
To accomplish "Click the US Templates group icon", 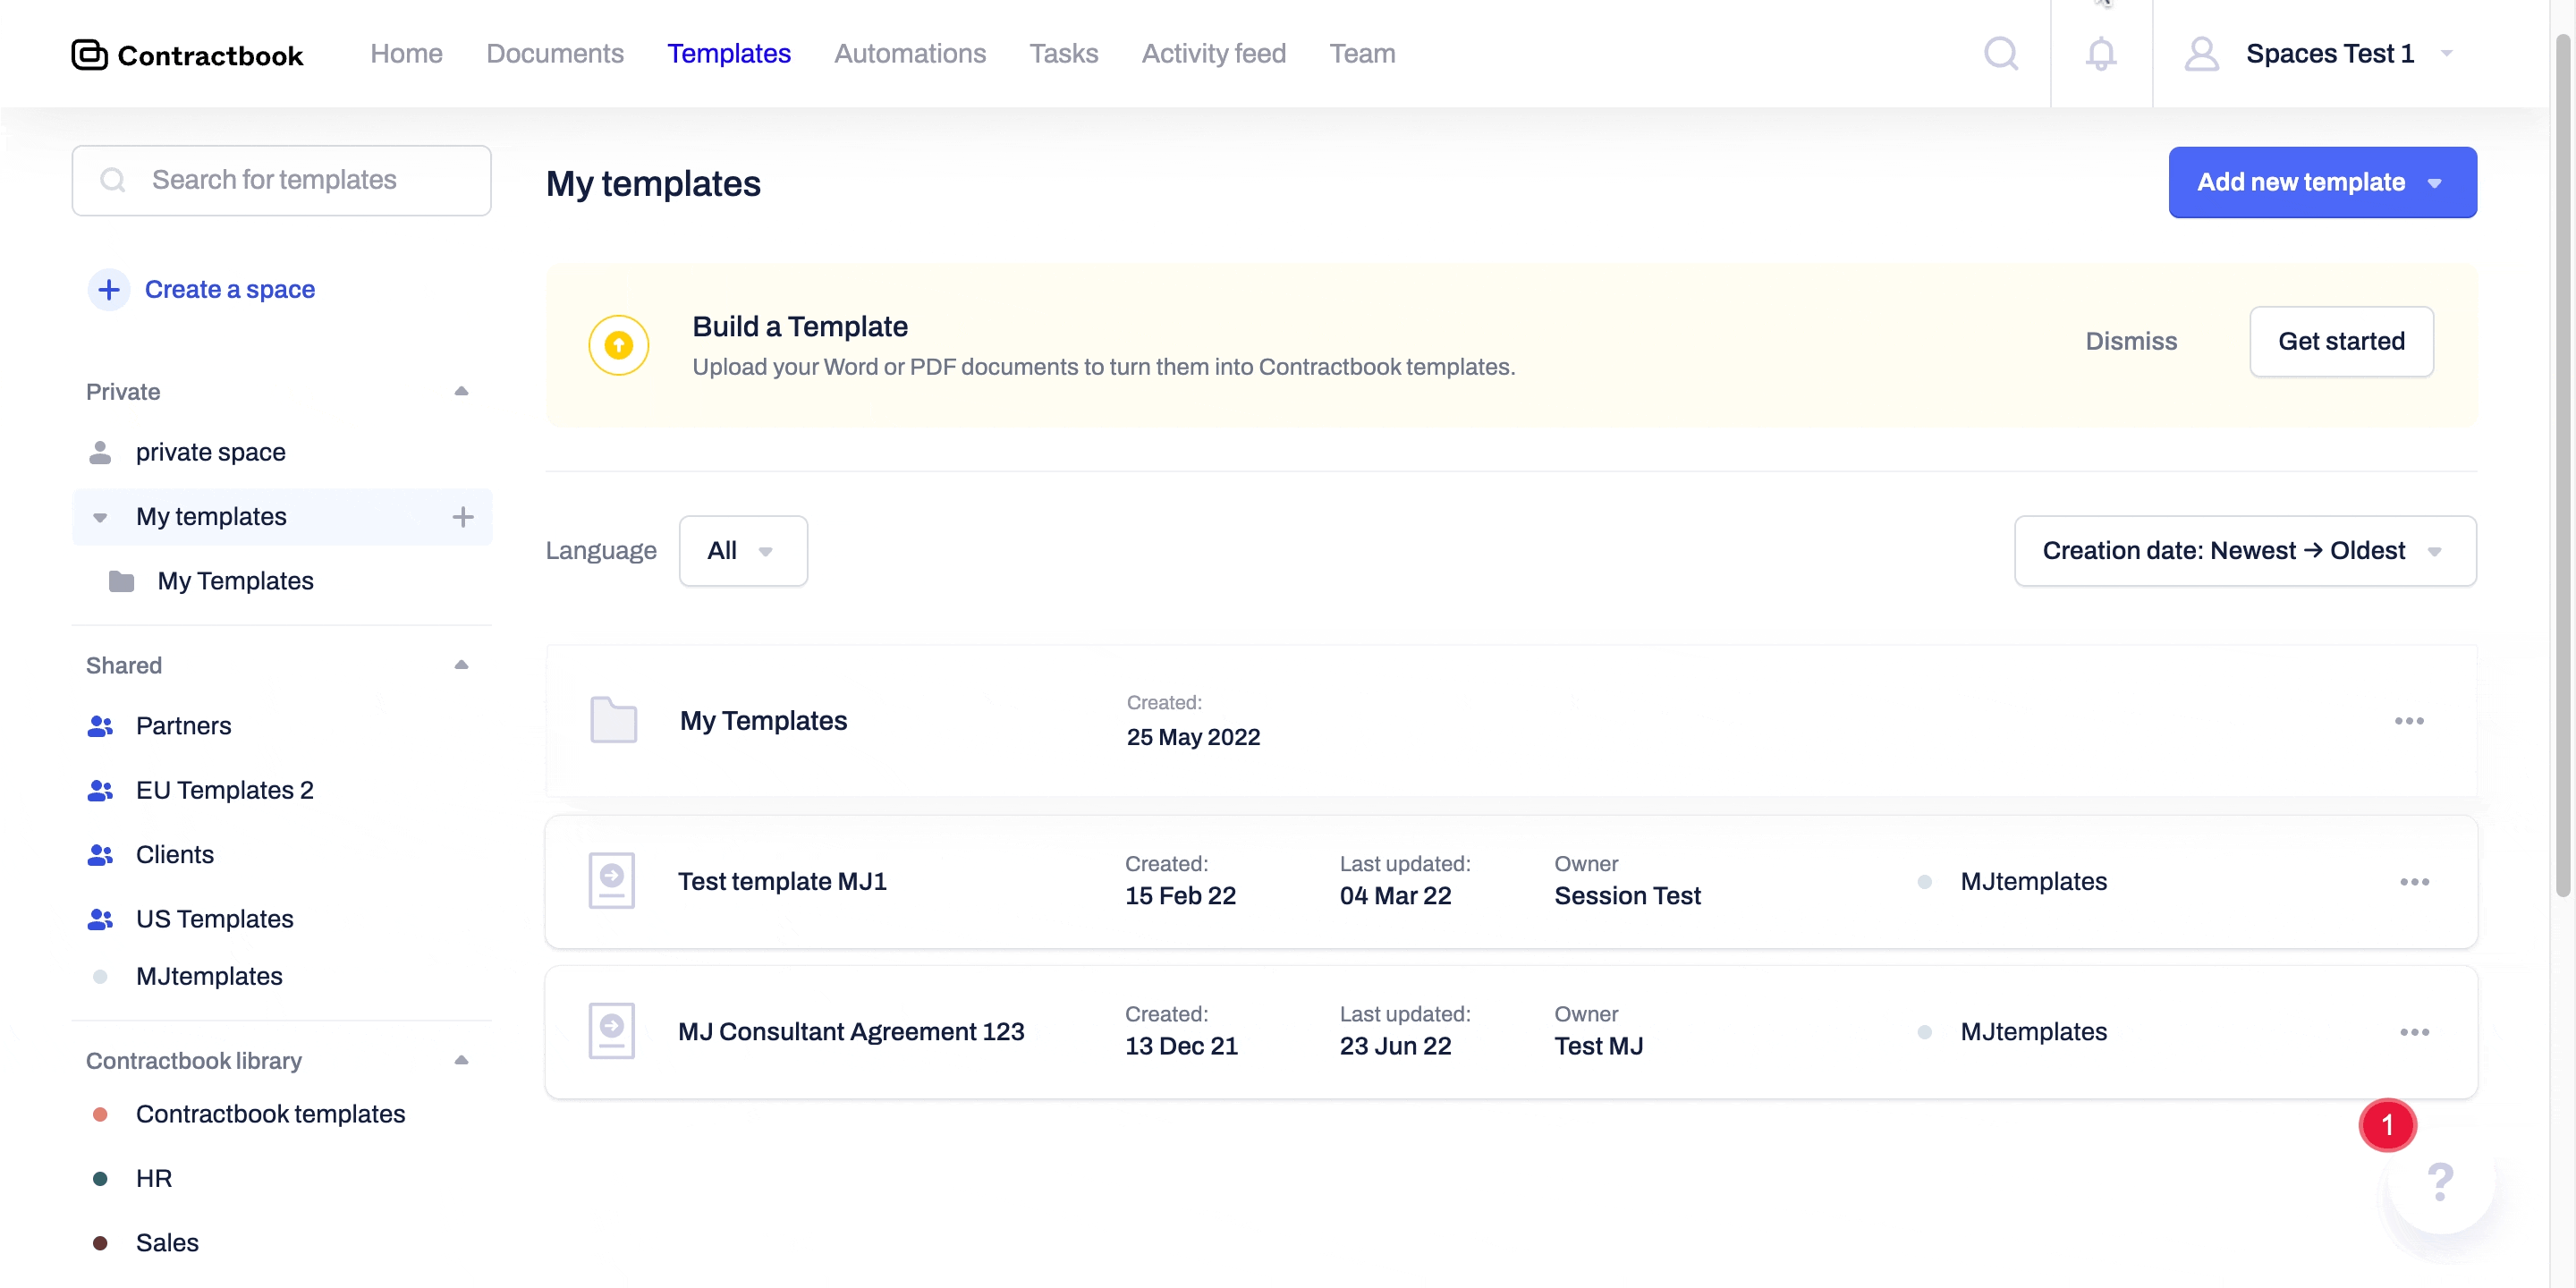I will [x=100, y=919].
